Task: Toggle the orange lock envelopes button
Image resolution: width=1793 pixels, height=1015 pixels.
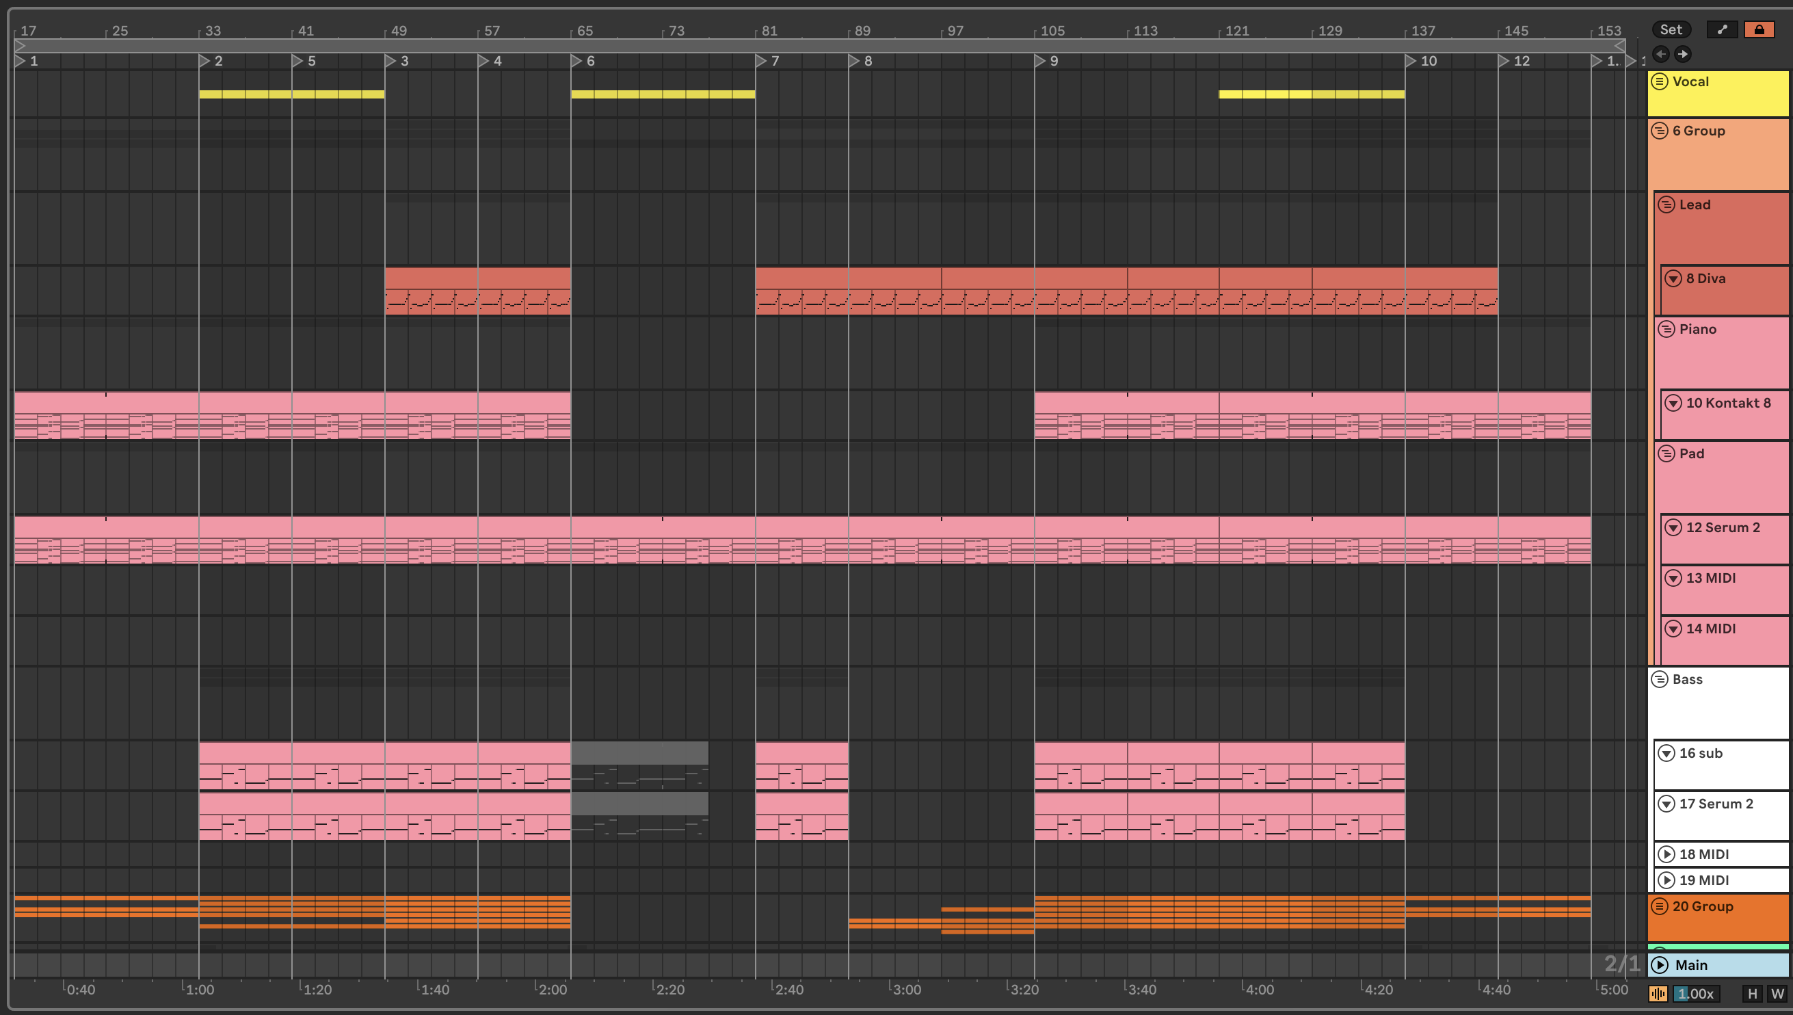Action: (1759, 29)
